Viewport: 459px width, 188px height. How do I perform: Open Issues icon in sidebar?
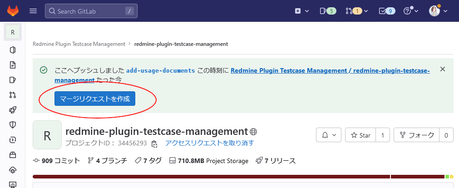coord(13,80)
